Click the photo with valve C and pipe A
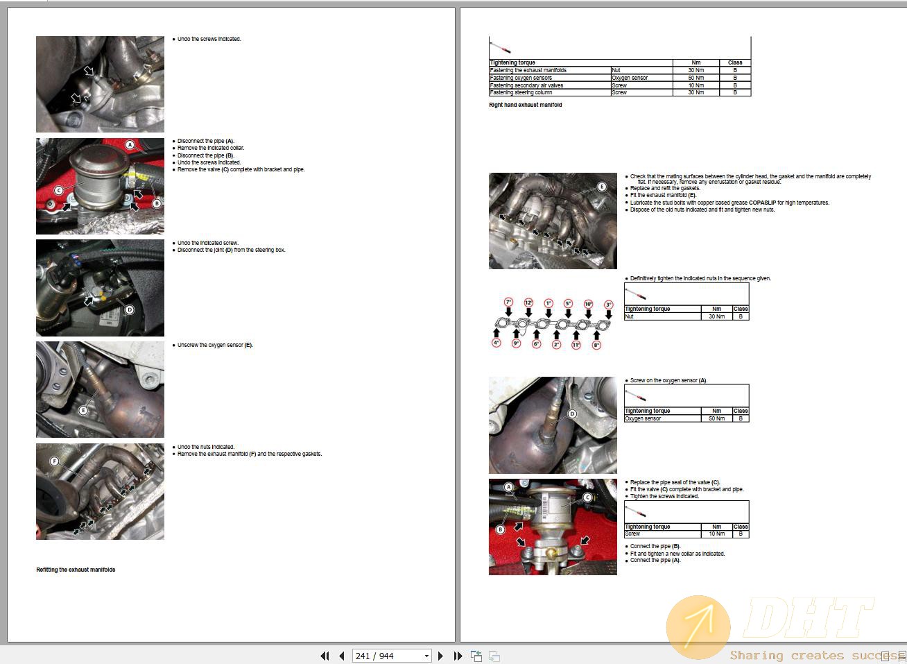Viewport: 907px width, 664px height. (100, 186)
